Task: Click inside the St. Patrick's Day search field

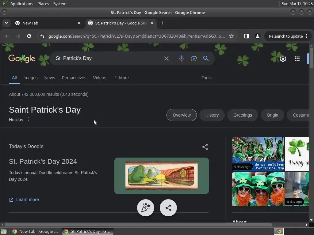Action: 108,58
